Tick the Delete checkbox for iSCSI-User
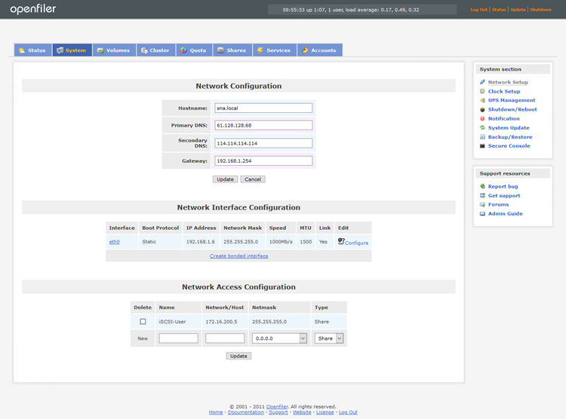566x419 pixels. click(x=143, y=321)
